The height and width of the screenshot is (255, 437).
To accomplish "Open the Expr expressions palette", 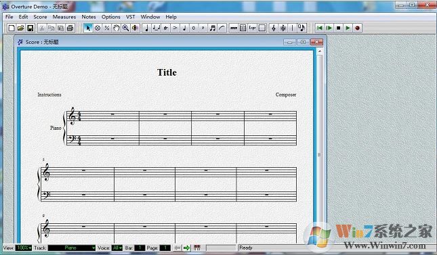I will pos(253,28).
